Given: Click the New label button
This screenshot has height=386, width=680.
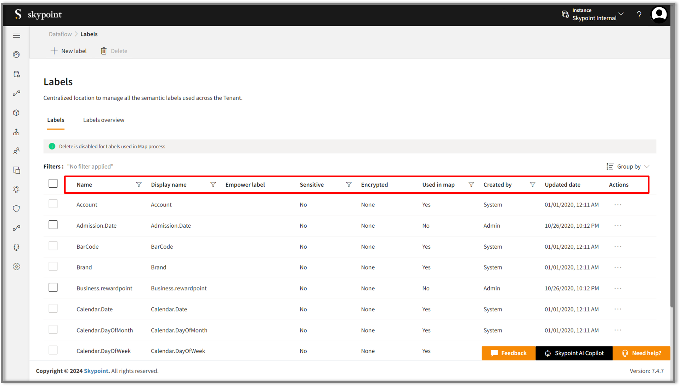Looking at the screenshot, I should (x=69, y=51).
